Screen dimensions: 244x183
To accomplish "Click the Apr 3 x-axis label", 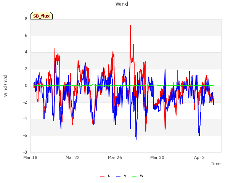I will click(199, 157).
